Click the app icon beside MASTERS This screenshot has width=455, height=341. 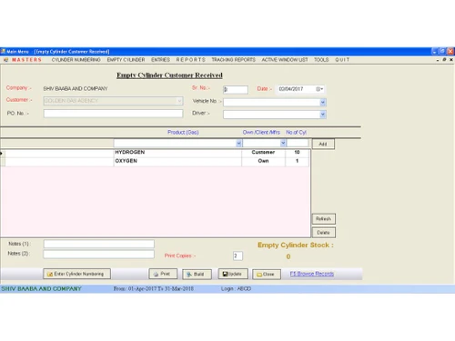tap(5, 60)
